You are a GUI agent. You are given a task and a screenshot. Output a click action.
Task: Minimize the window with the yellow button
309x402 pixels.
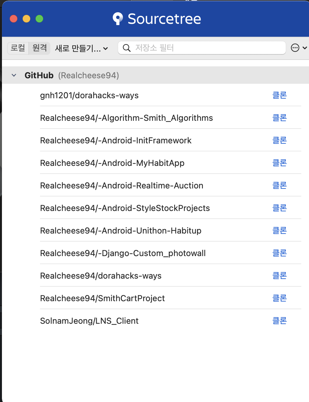click(26, 19)
